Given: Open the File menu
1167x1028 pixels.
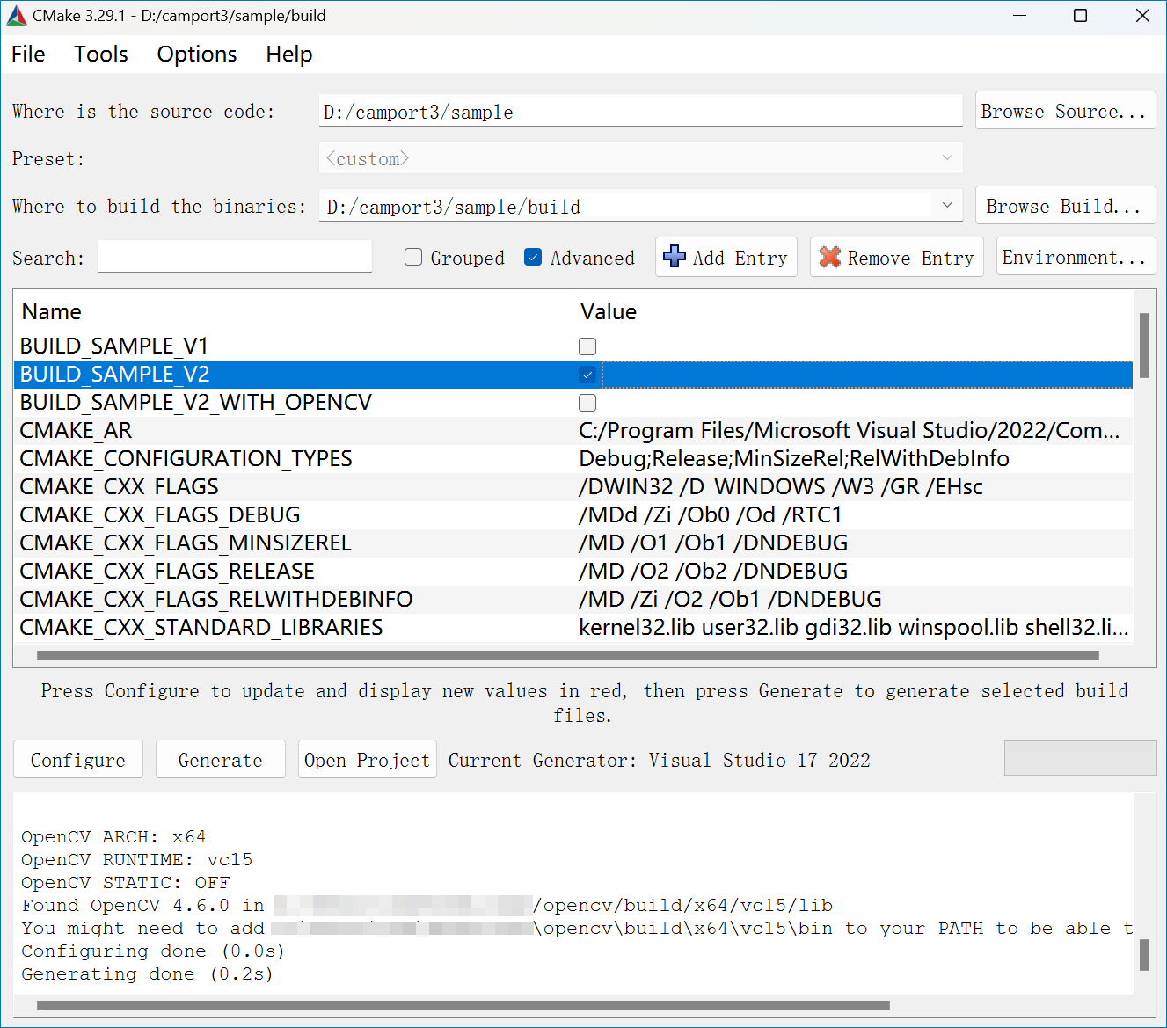Looking at the screenshot, I should click(28, 55).
